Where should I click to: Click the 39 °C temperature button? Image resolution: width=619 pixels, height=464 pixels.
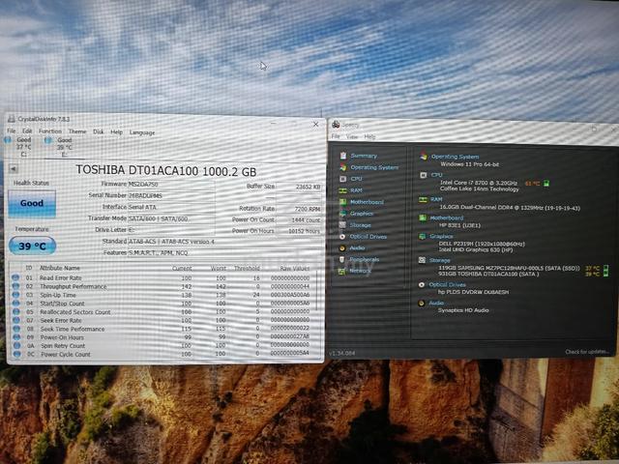tap(32, 246)
